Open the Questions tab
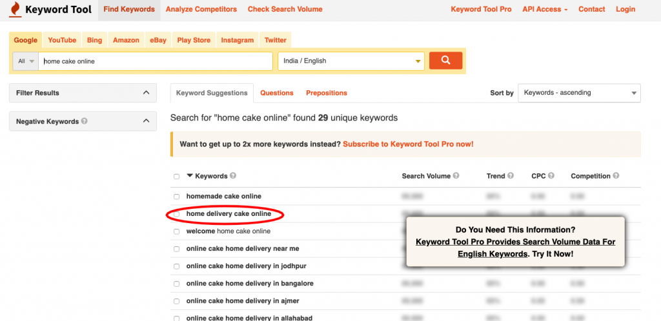Image resolution: width=661 pixels, height=321 pixels. click(276, 93)
